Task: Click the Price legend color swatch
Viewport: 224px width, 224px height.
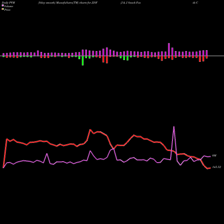Action: point(3,9)
